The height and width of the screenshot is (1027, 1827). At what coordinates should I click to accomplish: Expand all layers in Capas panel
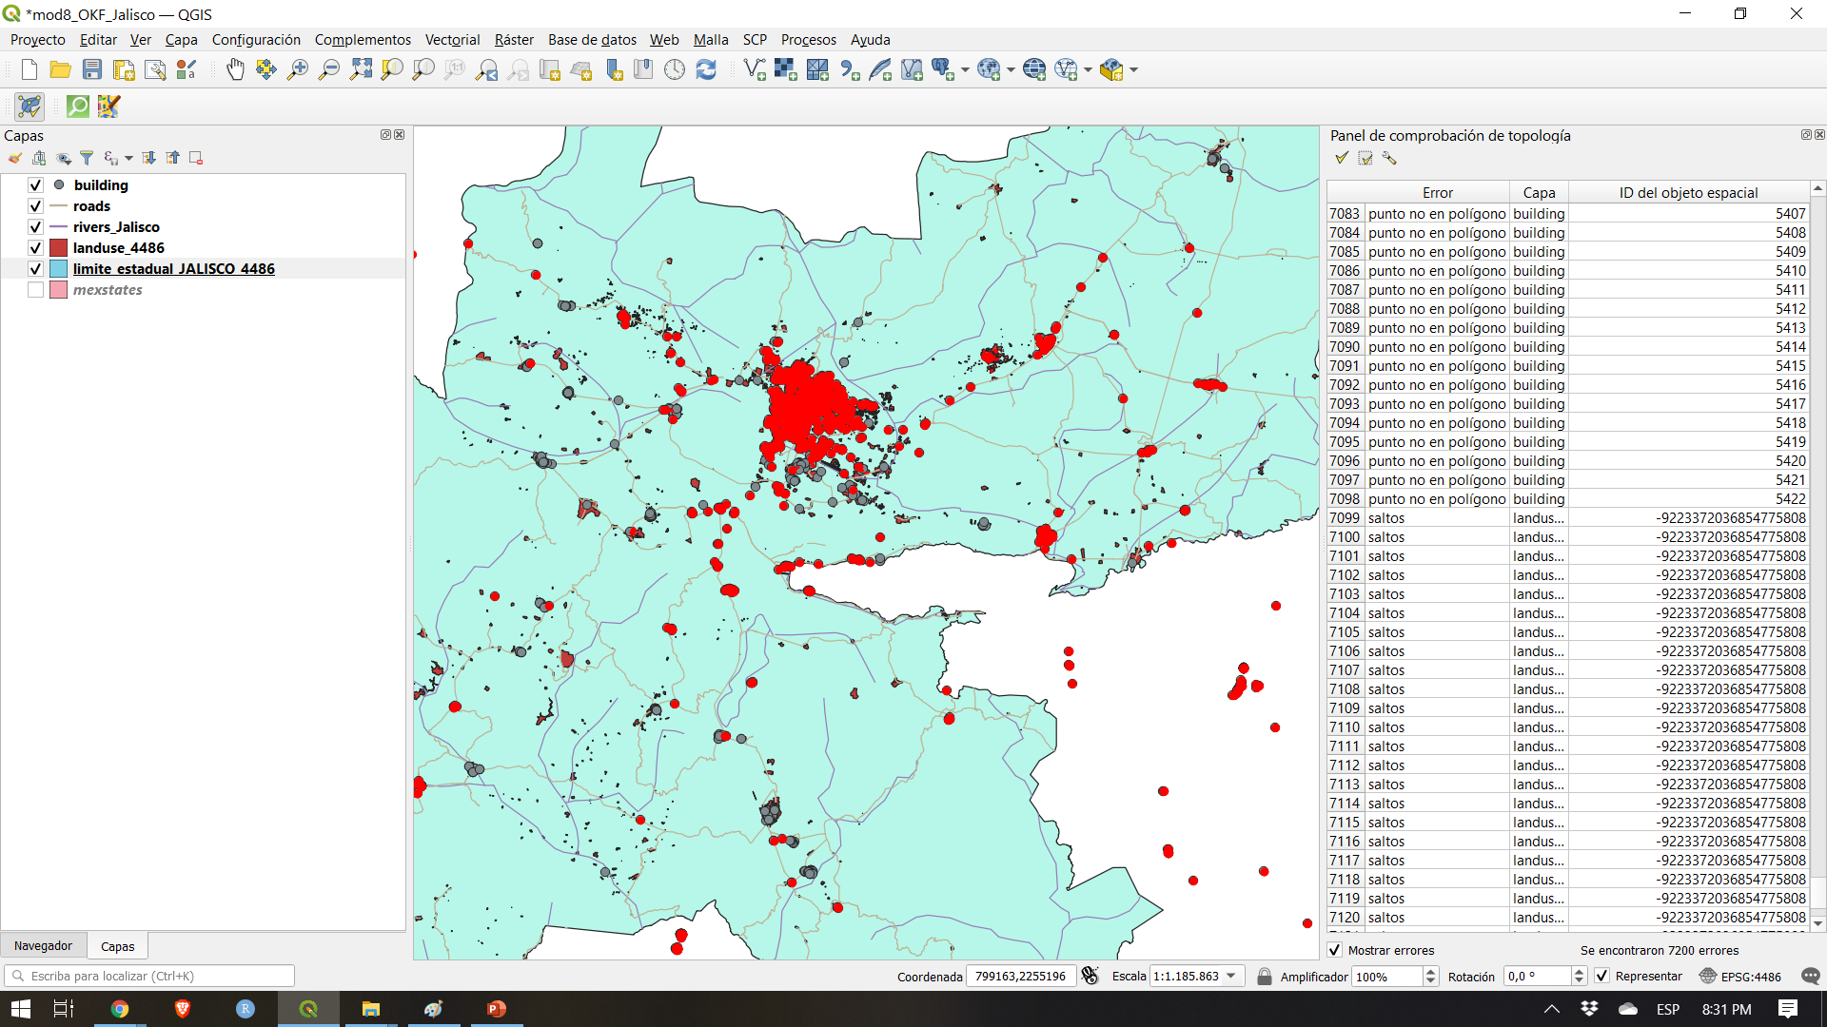[149, 158]
